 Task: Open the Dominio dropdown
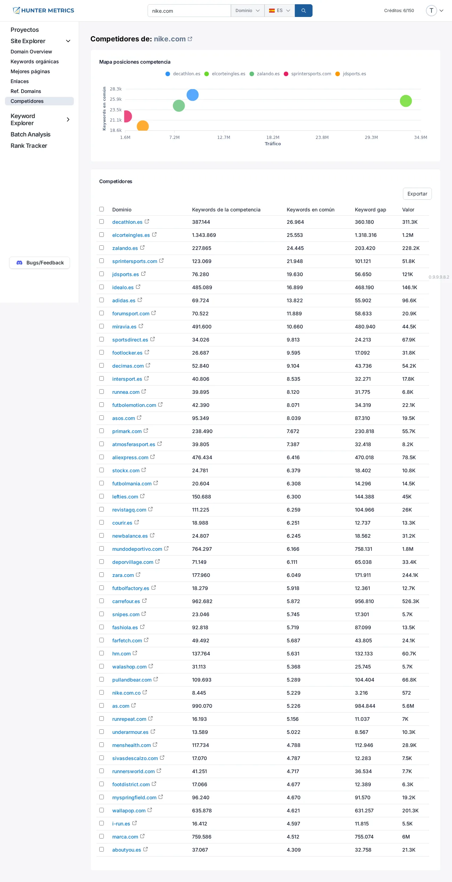pos(248,11)
